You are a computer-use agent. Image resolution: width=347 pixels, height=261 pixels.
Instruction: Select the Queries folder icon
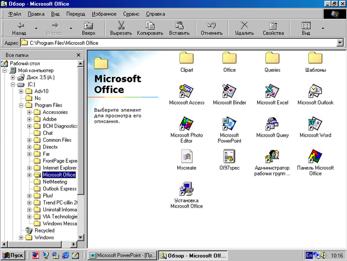point(272,58)
